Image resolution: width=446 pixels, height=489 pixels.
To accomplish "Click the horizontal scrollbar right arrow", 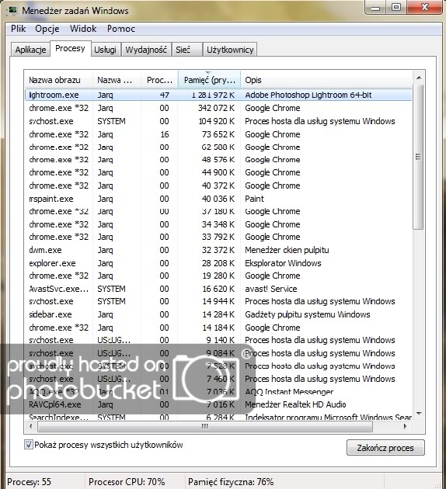I will (406, 426).
